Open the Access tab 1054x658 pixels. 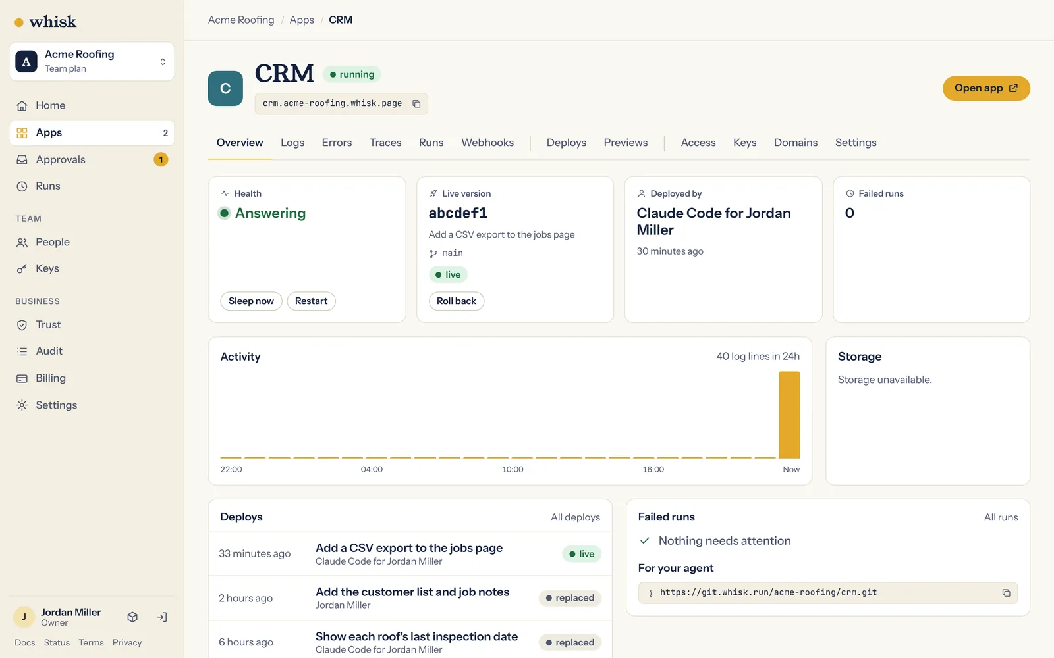pyautogui.click(x=698, y=143)
